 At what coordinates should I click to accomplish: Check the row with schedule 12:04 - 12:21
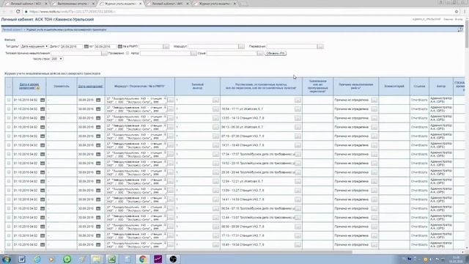coord(9,181)
